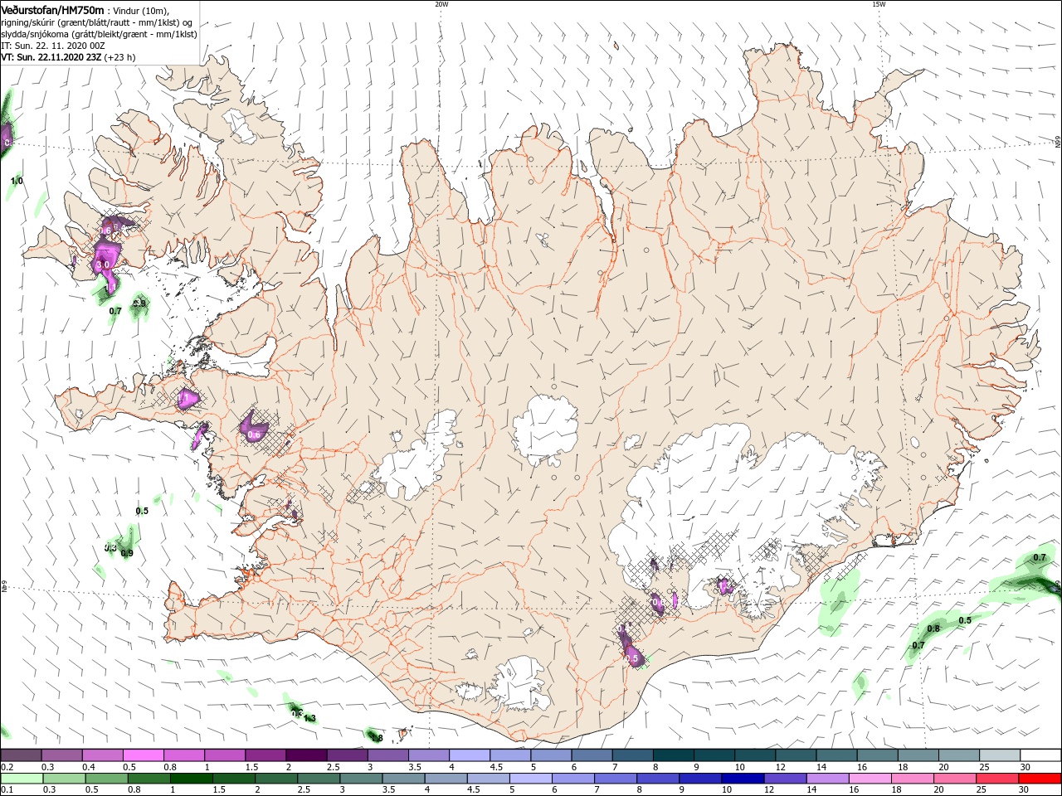This screenshot has width=1062, height=796.
Task: Click the '2.5' label in the rain legend row
Action: click(x=303, y=790)
